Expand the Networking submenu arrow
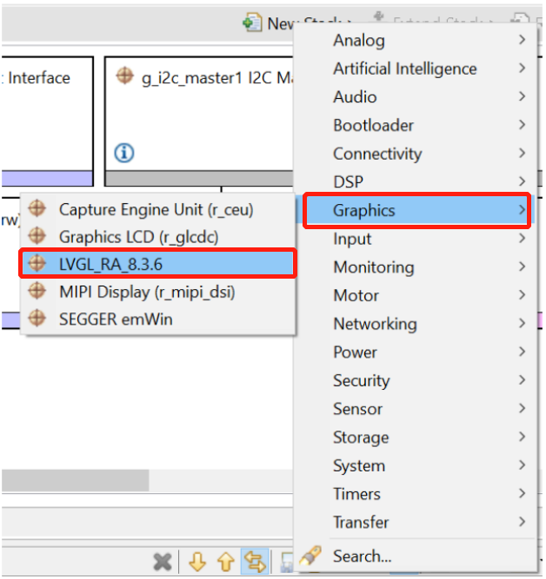The image size is (546, 579). [x=522, y=323]
